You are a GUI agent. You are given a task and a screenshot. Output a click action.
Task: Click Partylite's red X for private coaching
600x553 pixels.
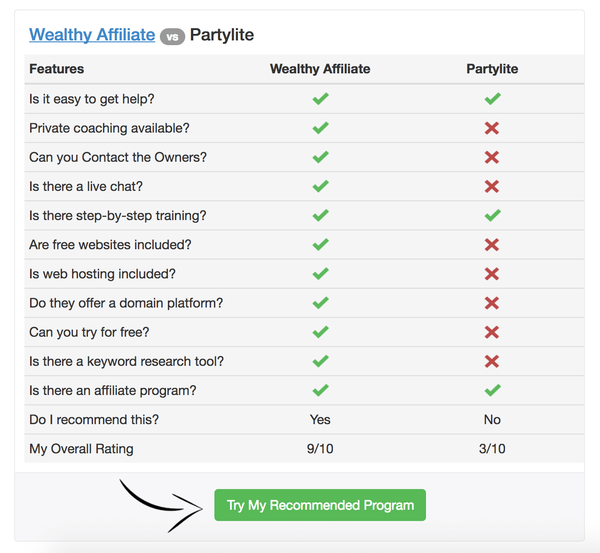492,128
